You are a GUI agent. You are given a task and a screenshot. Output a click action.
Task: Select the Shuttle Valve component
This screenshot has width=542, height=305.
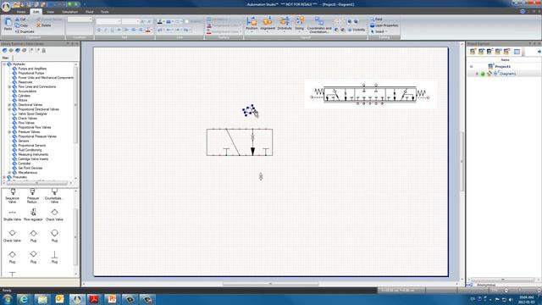[x=13, y=215]
